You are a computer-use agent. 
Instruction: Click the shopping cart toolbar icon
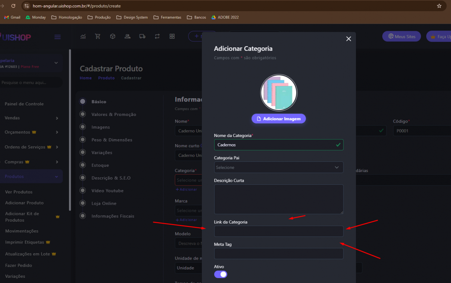point(98,37)
